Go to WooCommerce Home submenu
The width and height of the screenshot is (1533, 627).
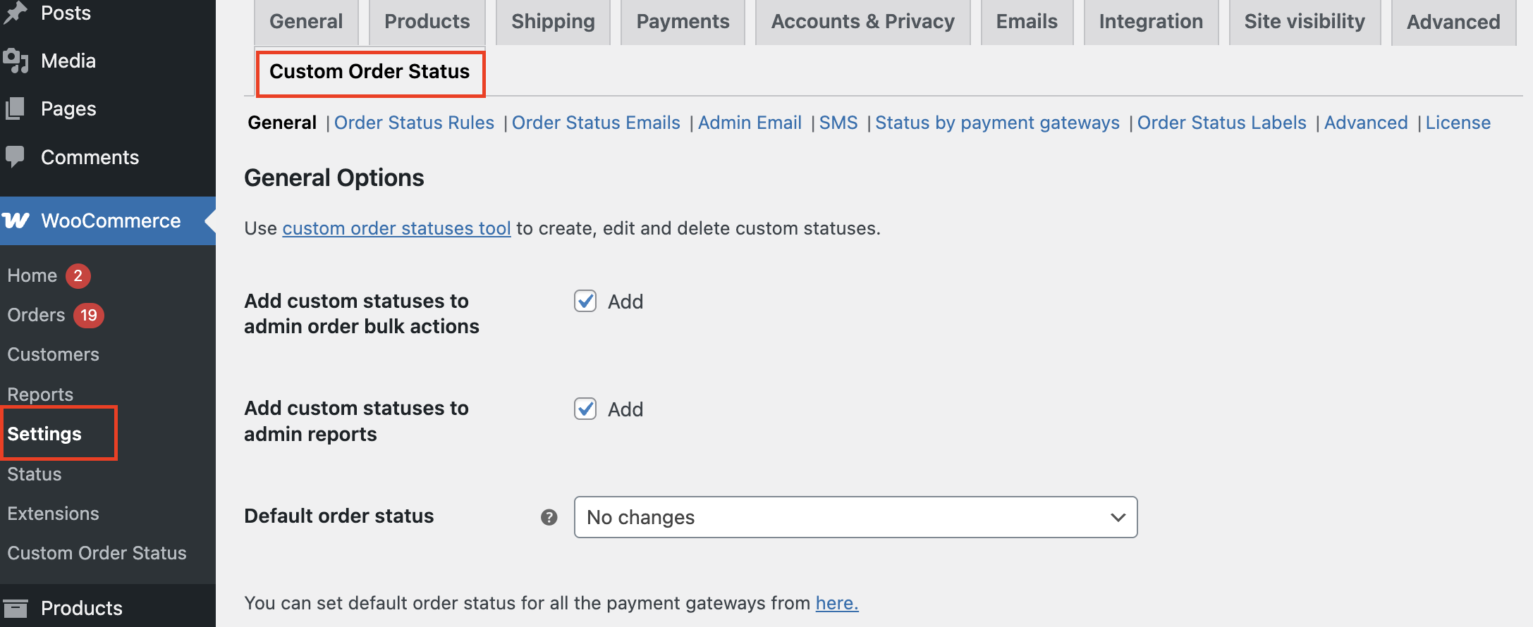[x=32, y=275]
